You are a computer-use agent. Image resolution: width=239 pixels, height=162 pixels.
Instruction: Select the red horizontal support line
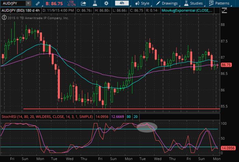coord(121,109)
